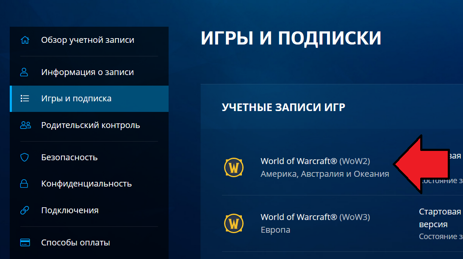The height and width of the screenshot is (259, 463).
Task: Click the two-people icon for Родительский контроль
Action: [25, 125]
